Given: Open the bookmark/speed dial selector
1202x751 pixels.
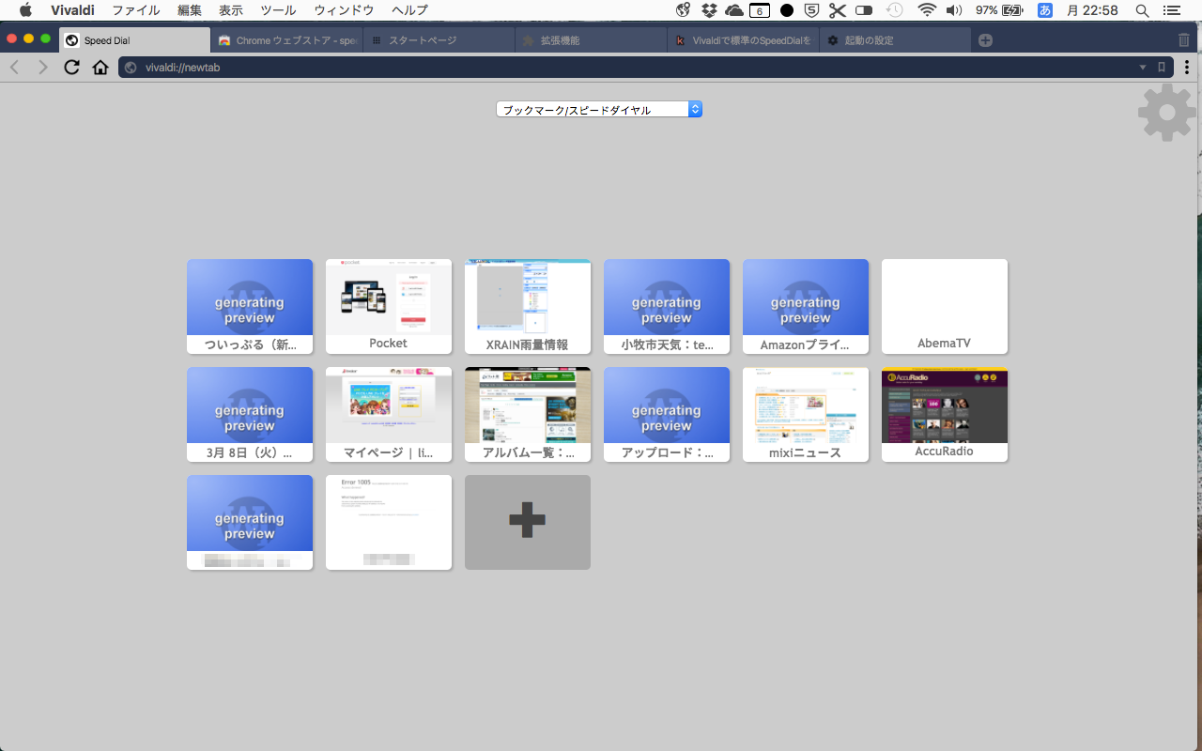Looking at the screenshot, I should 599,110.
